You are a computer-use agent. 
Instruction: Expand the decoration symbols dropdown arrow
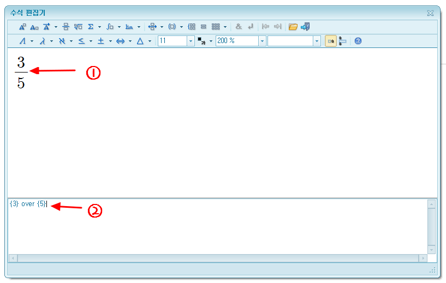pyautogui.click(x=56, y=27)
